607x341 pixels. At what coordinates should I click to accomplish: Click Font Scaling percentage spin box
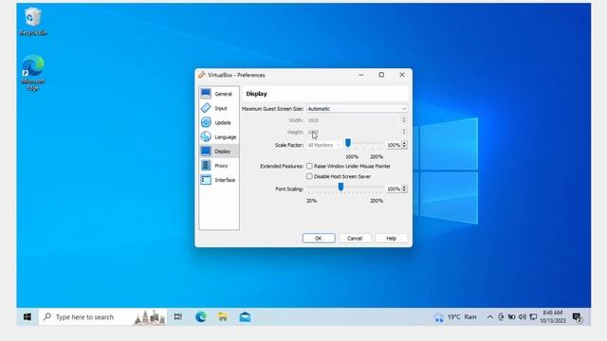pyautogui.click(x=396, y=189)
